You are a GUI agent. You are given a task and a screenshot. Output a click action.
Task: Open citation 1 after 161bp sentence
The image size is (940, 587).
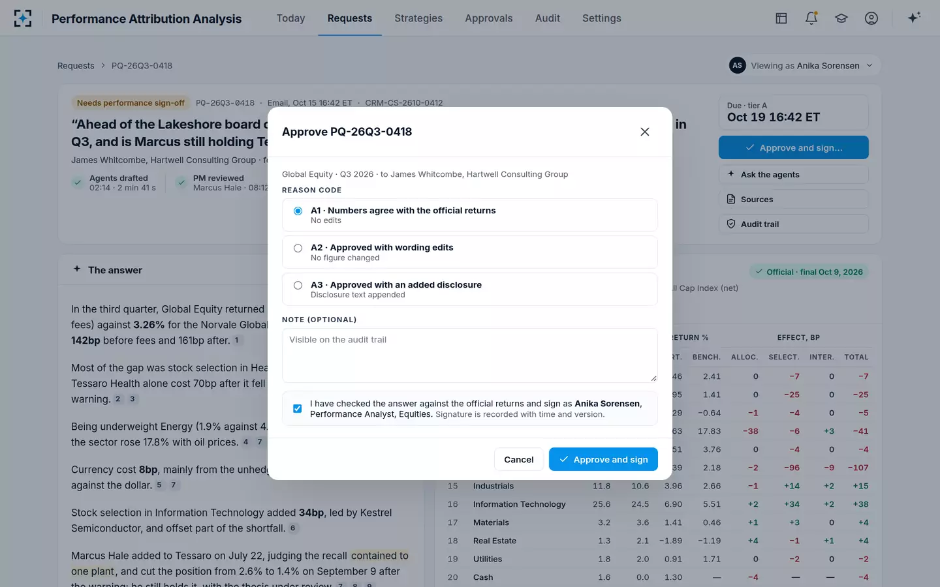point(236,340)
